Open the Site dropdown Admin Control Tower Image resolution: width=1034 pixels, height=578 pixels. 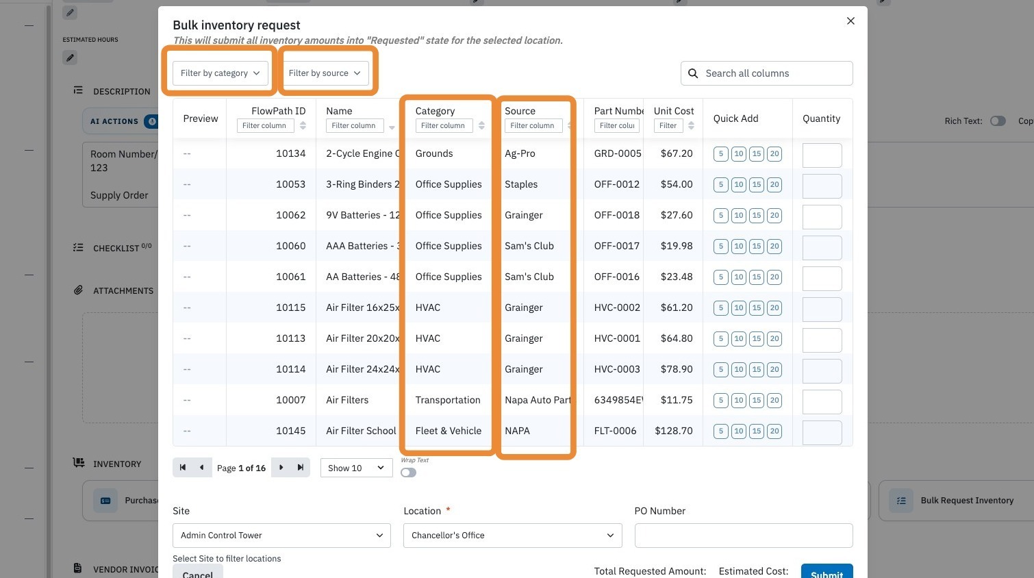(x=281, y=536)
